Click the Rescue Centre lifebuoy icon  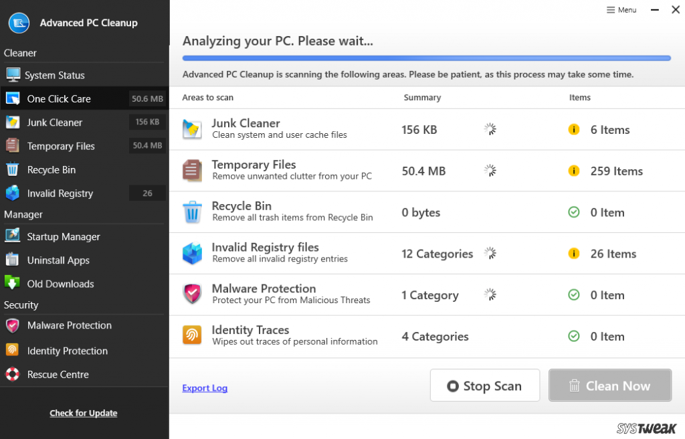[12, 374]
